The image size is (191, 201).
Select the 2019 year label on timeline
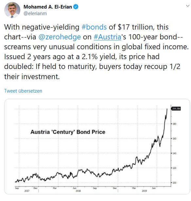point(144,191)
